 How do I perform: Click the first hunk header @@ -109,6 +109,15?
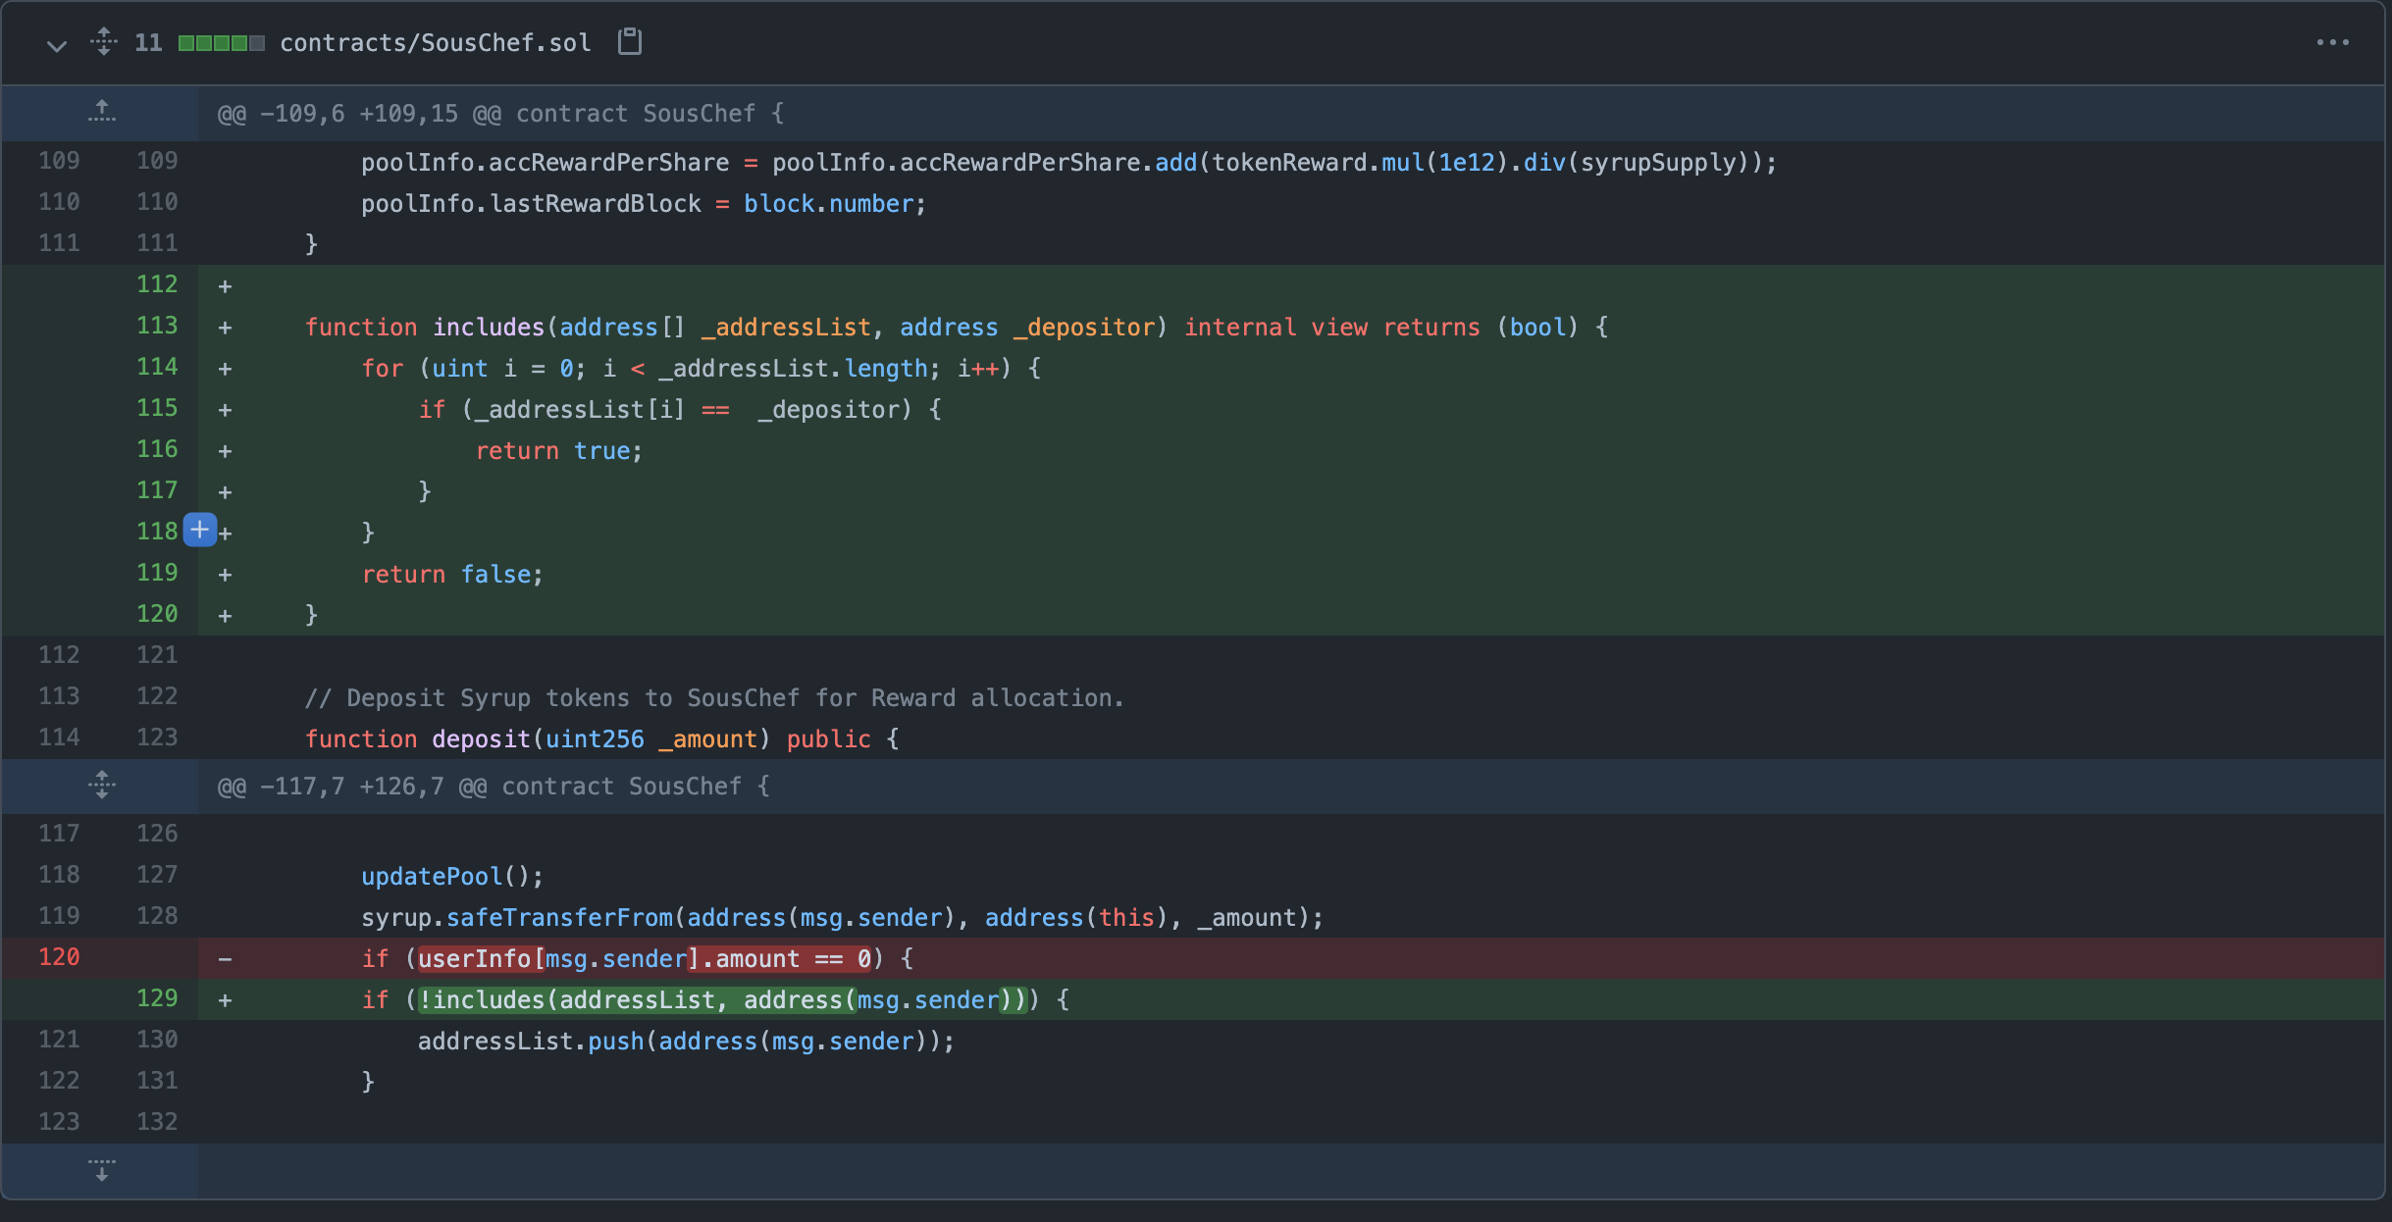[500, 114]
